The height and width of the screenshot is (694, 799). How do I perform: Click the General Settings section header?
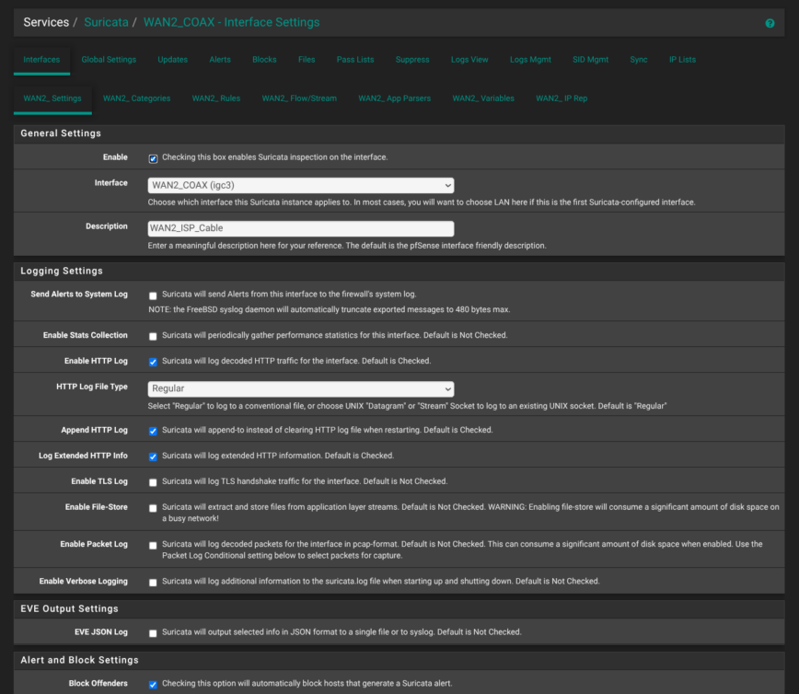(x=399, y=133)
